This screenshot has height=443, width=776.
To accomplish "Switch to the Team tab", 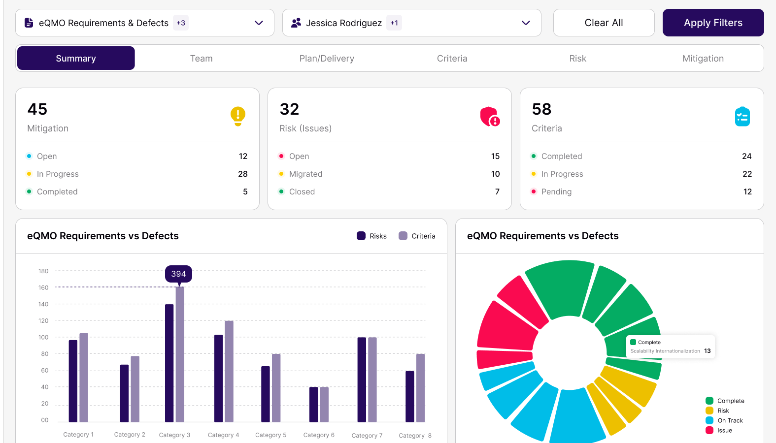I will point(202,58).
